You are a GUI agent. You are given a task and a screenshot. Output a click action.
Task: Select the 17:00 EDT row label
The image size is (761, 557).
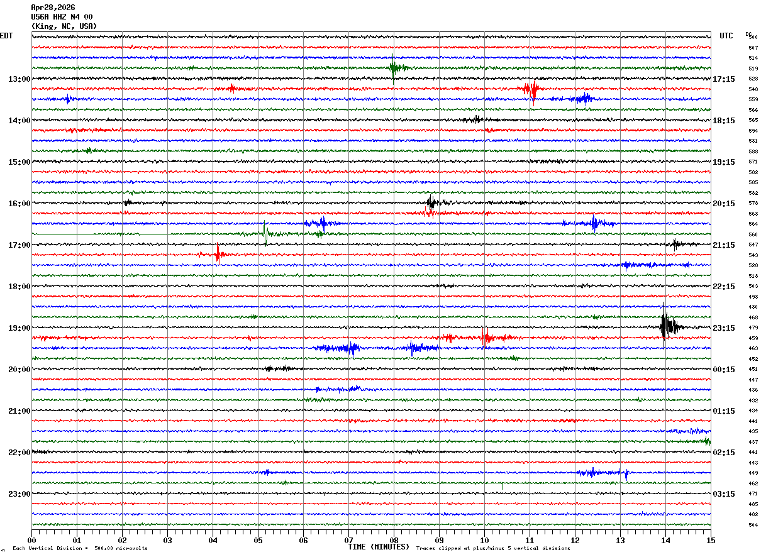point(19,245)
